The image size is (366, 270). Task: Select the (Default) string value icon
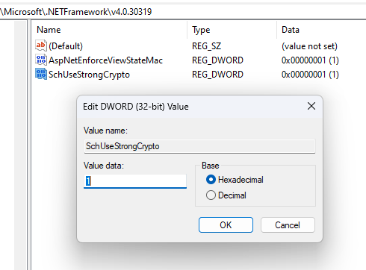(x=41, y=45)
